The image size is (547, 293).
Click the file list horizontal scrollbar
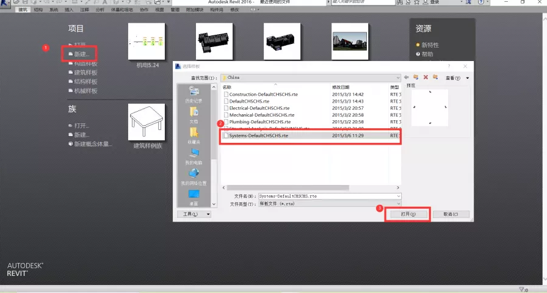pos(288,187)
